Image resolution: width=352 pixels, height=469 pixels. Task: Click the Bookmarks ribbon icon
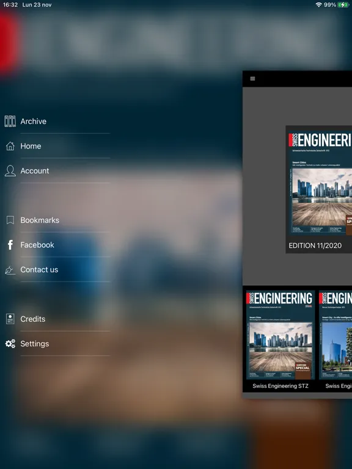pyautogui.click(x=10, y=220)
